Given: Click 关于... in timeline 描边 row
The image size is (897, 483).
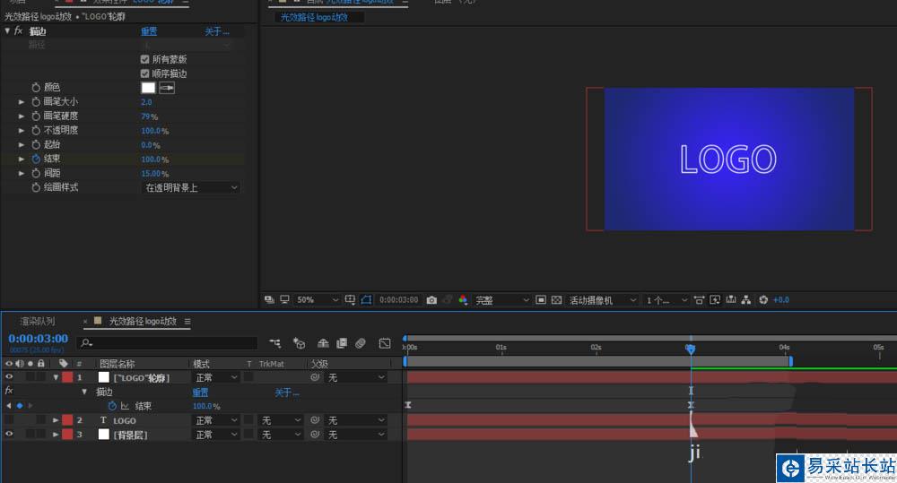Looking at the screenshot, I should click(x=287, y=392).
